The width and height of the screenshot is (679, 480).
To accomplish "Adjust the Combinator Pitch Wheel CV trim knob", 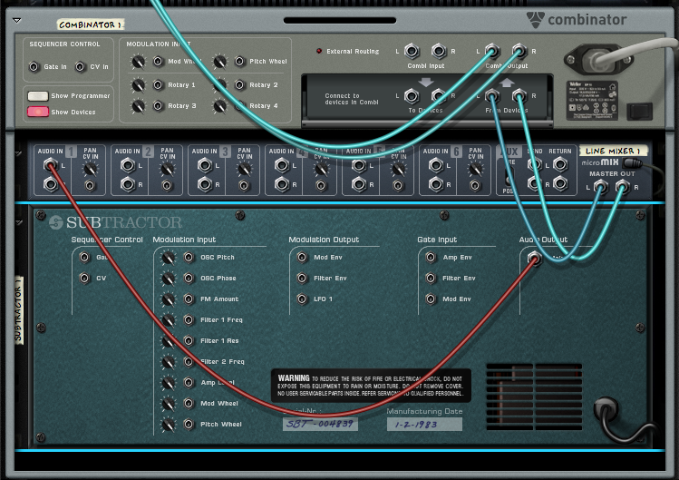I will [219, 62].
